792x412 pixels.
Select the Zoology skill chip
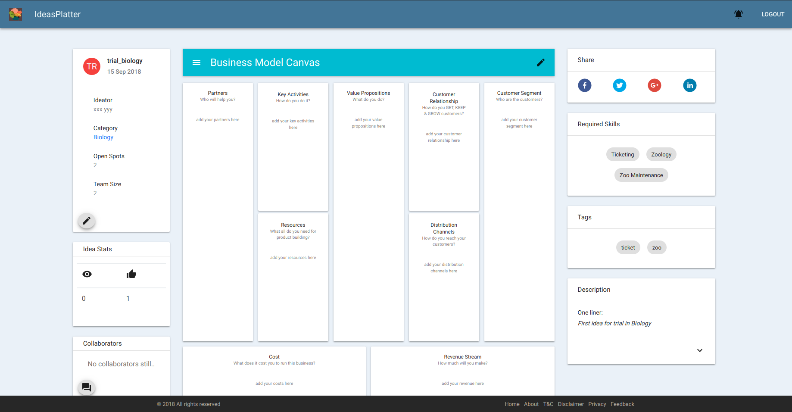point(661,154)
